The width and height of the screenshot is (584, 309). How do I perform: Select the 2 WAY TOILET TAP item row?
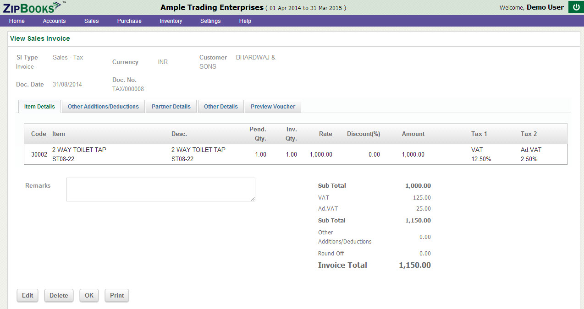tap(295, 154)
